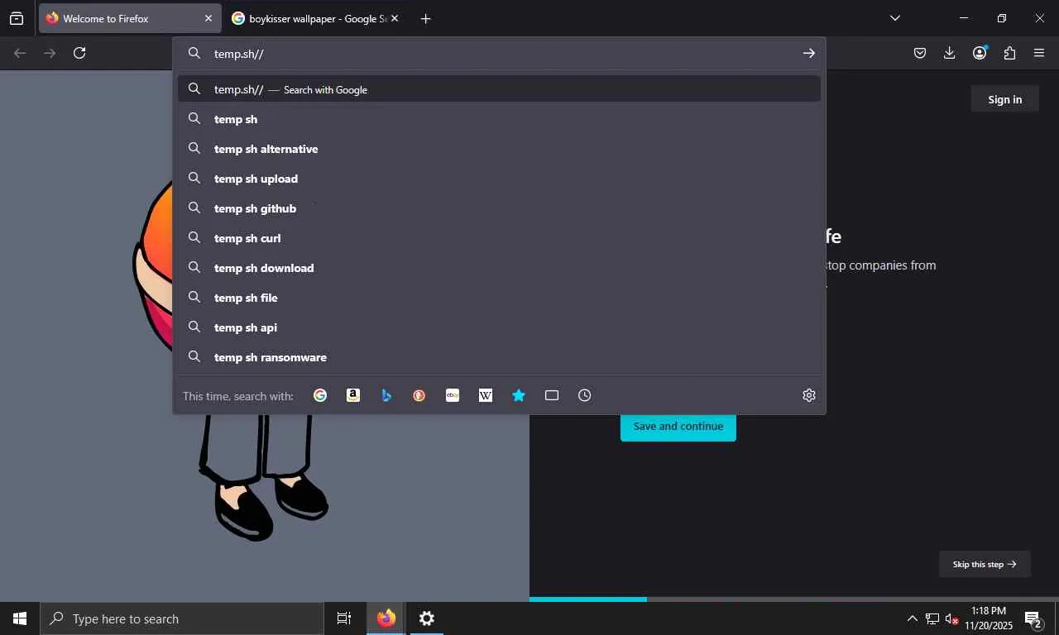The height and width of the screenshot is (635, 1059).
Task: Search this time with Bing
Action: coord(386,395)
